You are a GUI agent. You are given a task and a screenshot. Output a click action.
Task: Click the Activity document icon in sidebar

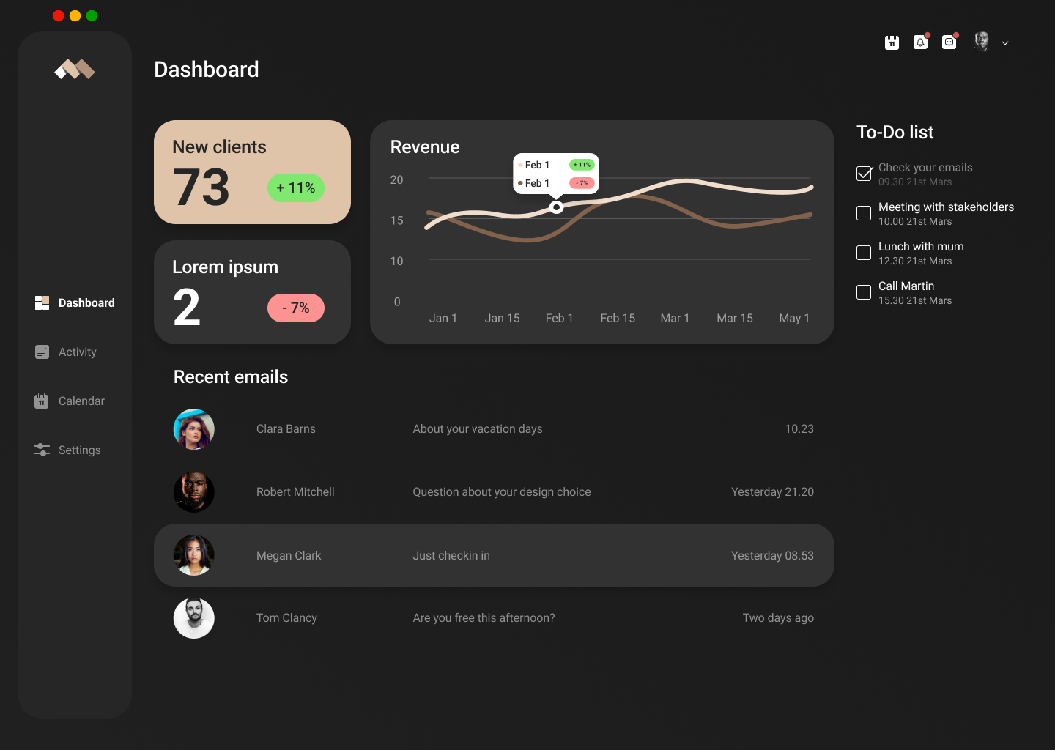click(x=42, y=352)
